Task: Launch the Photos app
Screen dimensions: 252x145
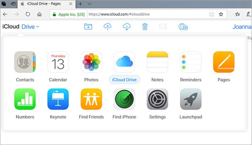Action: tap(91, 62)
